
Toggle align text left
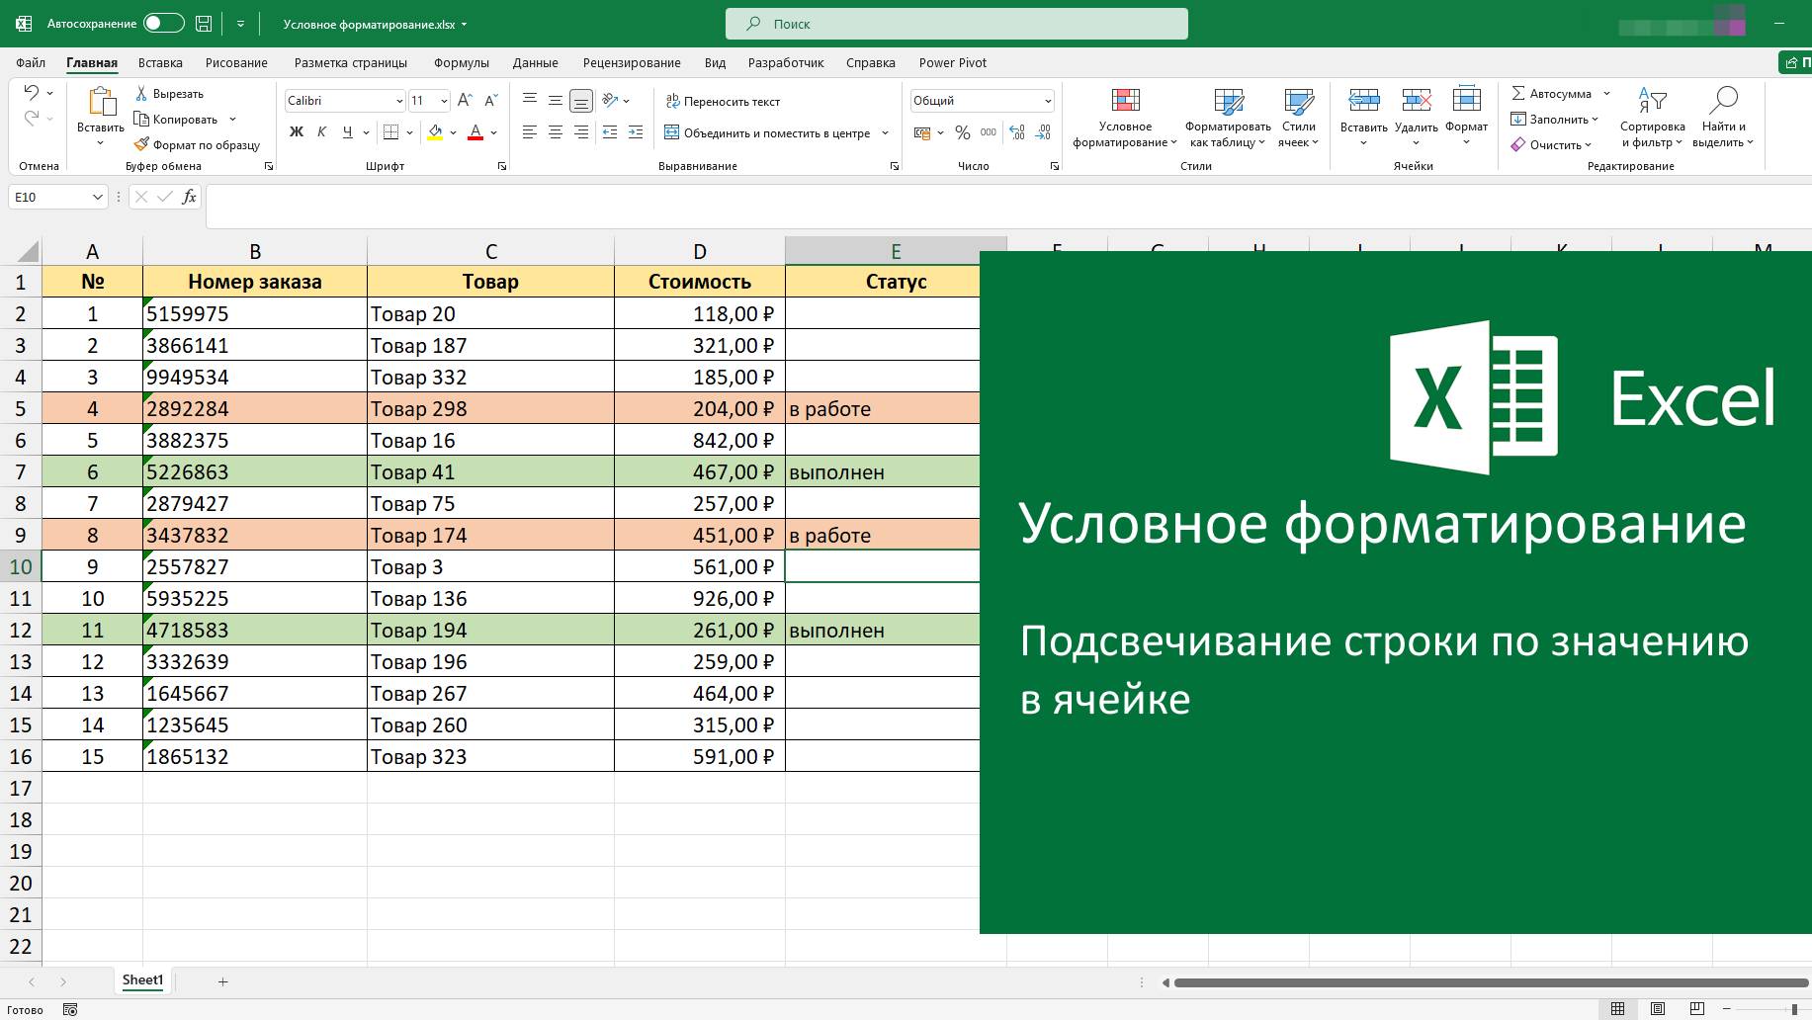click(530, 131)
